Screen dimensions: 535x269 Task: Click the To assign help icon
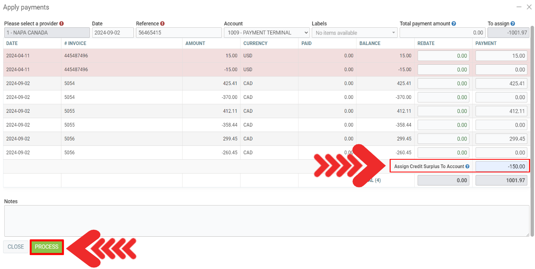point(513,23)
